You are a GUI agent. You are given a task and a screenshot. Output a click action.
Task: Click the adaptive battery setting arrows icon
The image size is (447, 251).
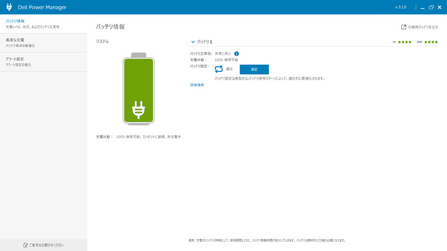(x=218, y=69)
